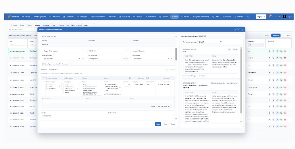This screenshot has width=295, height=149.
Task: Open the hamburger menu icon in top navigation
Action: pos(247,16)
